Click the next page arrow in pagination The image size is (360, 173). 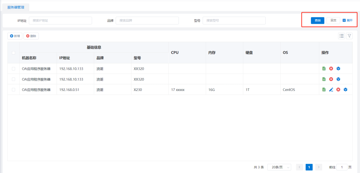coord(319,167)
